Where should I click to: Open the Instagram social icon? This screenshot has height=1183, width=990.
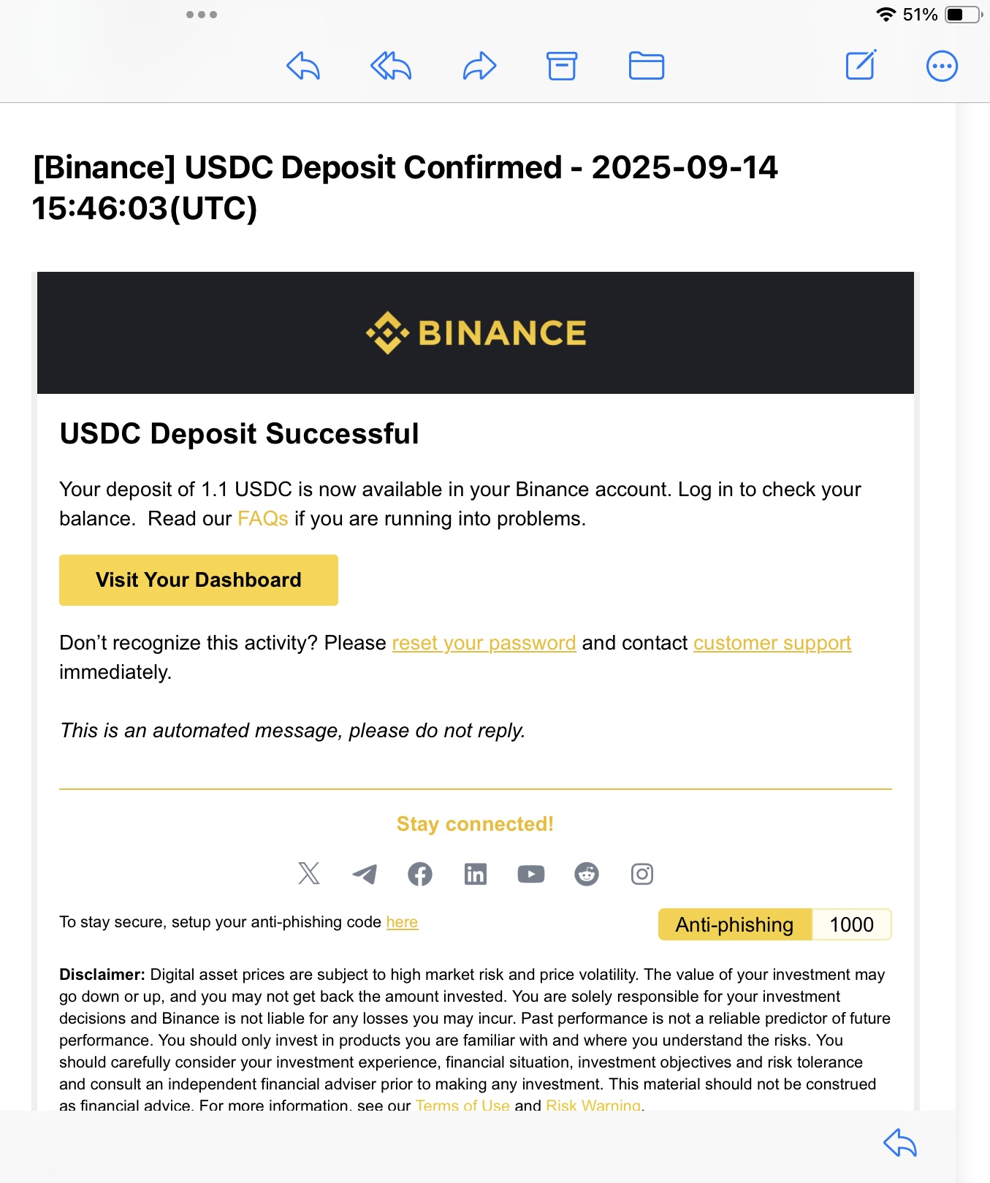pos(642,874)
